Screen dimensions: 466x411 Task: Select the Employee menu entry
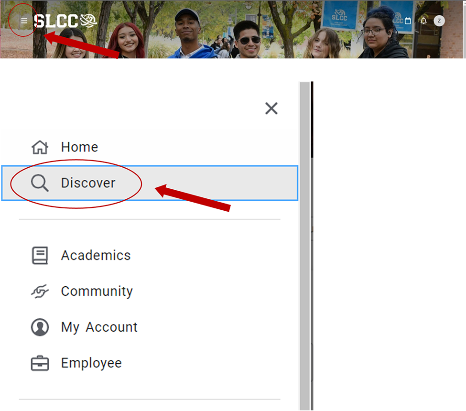click(x=91, y=363)
